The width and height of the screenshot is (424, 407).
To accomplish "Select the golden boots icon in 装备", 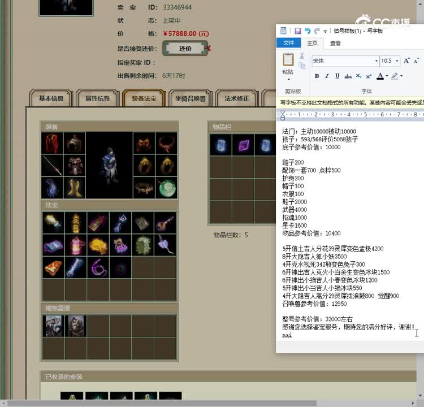I will [x=75, y=188].
